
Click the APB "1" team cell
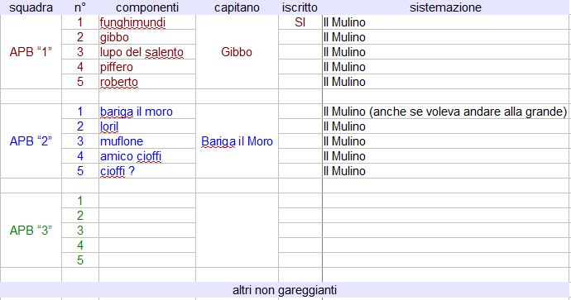pos(31,52)
